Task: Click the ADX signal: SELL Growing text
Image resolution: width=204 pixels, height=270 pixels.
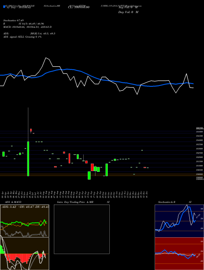Action: [22, 37]
